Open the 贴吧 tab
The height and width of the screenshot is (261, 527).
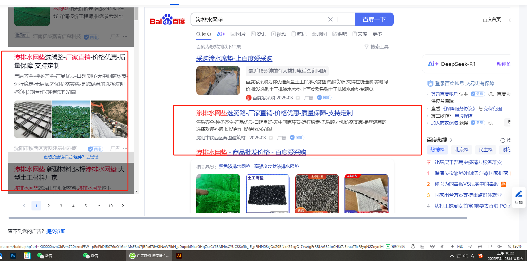[340, 34]
